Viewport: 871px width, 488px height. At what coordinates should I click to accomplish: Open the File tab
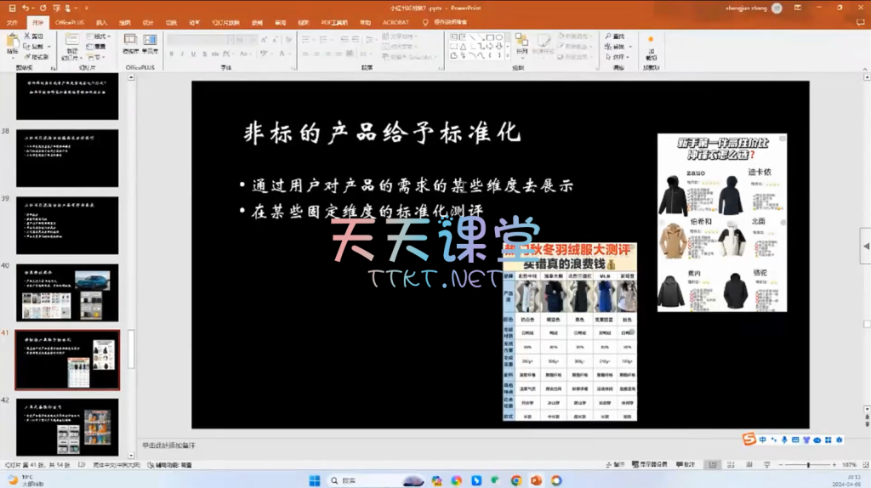pyautogui.click(x=12, y=22)
